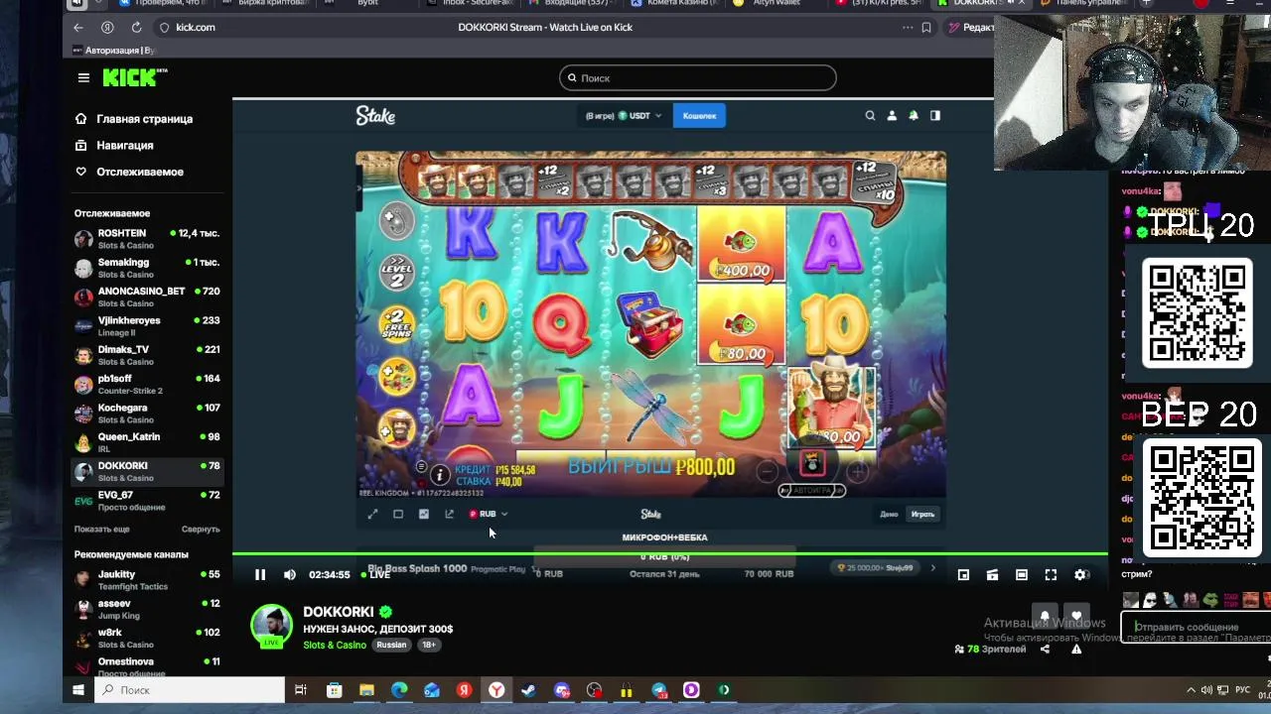
Task: Open asseev recommended channel
Action: coord(147,609)
